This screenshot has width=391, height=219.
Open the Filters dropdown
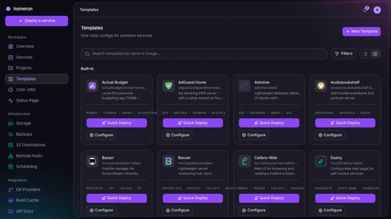click(343, 54)
